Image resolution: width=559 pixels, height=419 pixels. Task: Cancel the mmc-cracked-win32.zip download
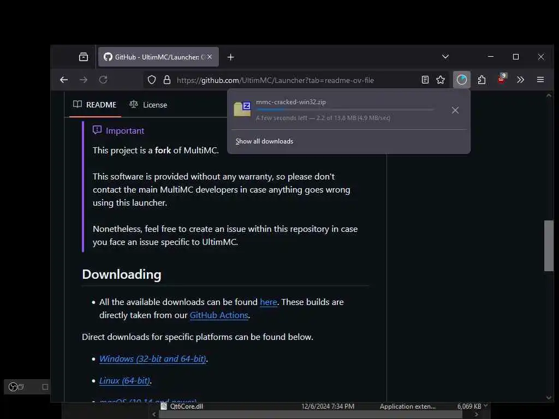coord(455,110)
